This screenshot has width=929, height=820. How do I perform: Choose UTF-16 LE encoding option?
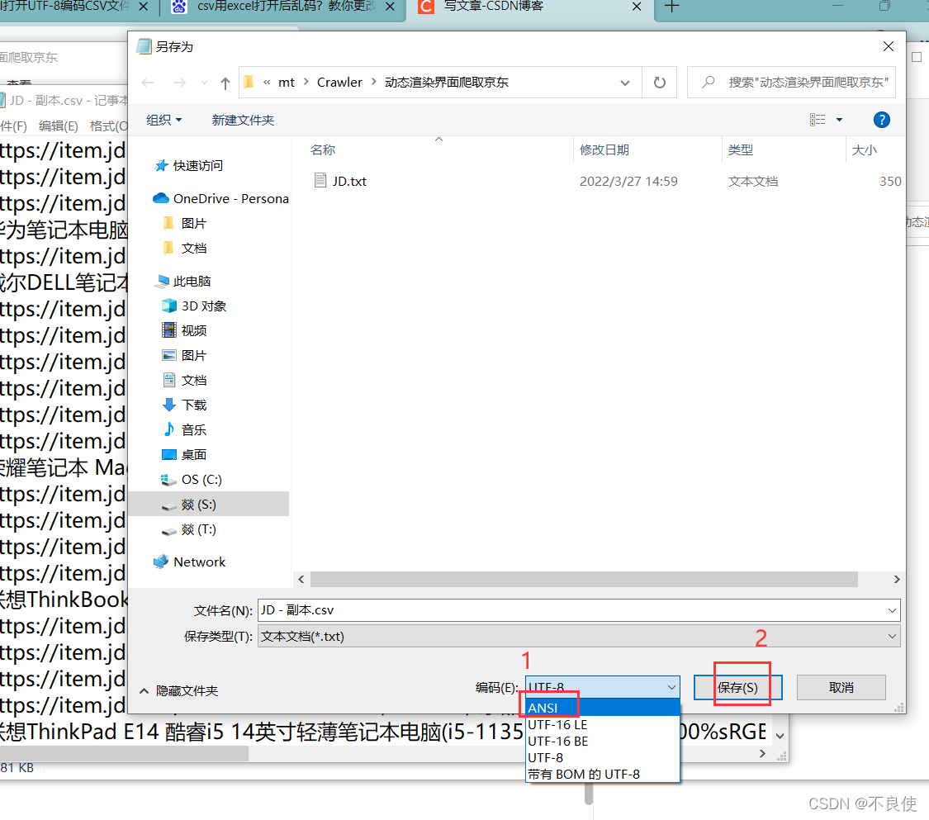(603, 724)
